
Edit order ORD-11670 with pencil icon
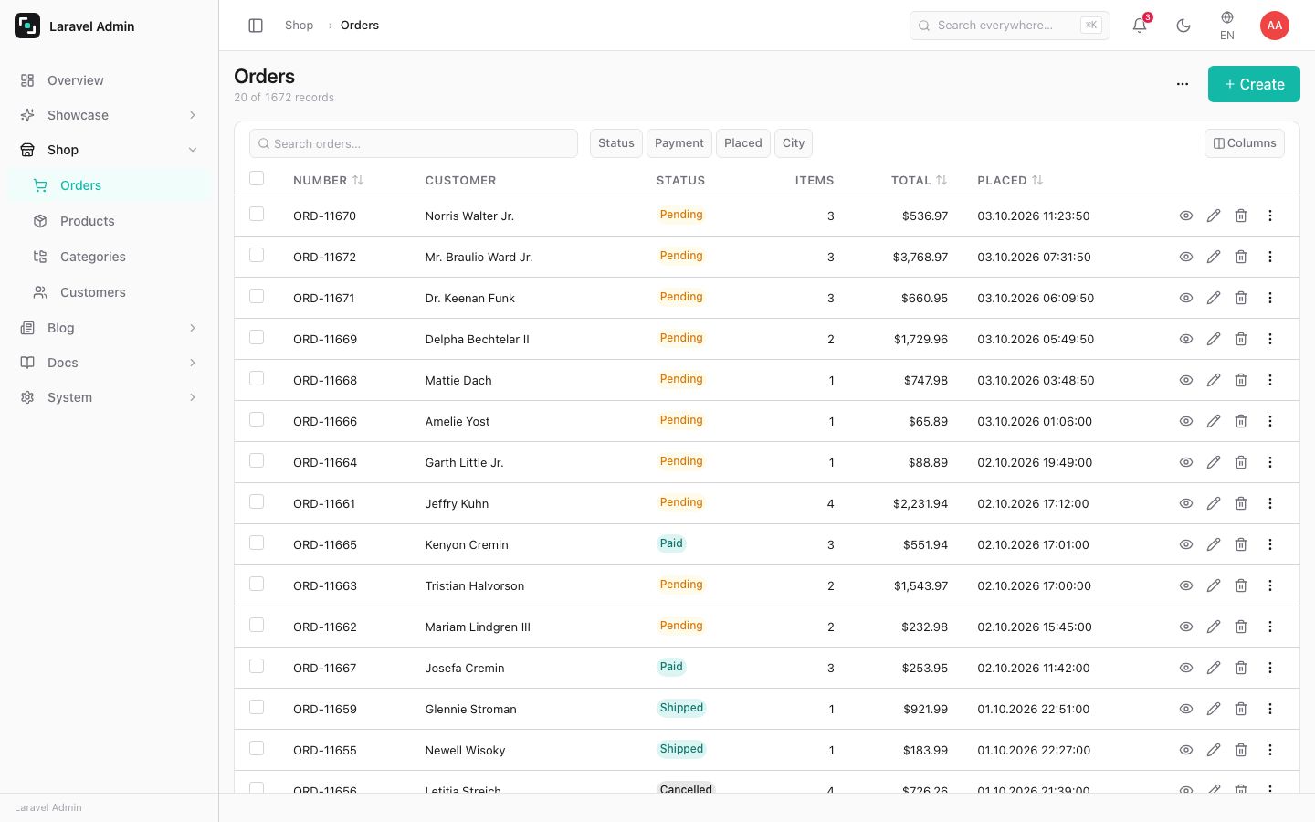tap(1214, 216)
